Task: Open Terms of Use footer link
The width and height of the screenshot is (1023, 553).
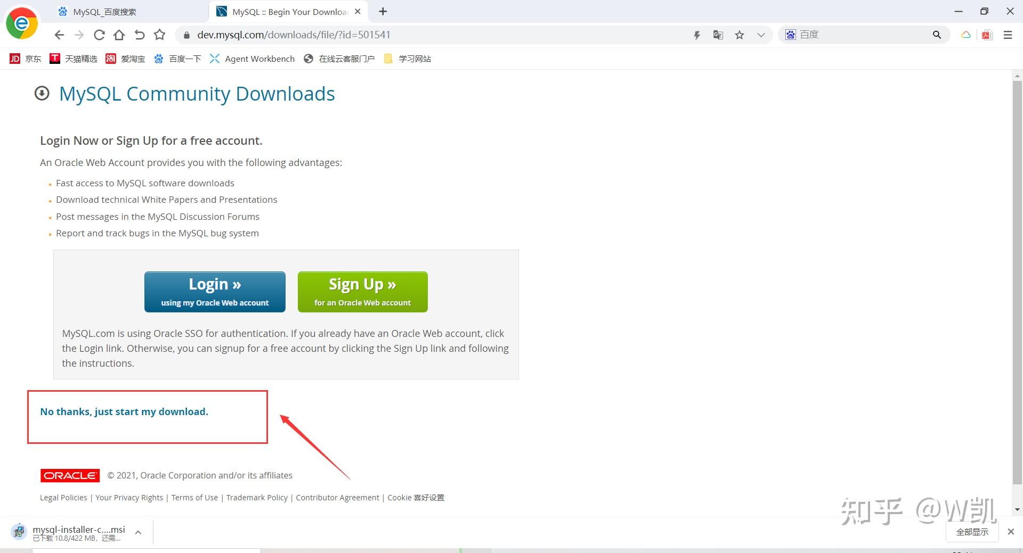Action: 194,498
